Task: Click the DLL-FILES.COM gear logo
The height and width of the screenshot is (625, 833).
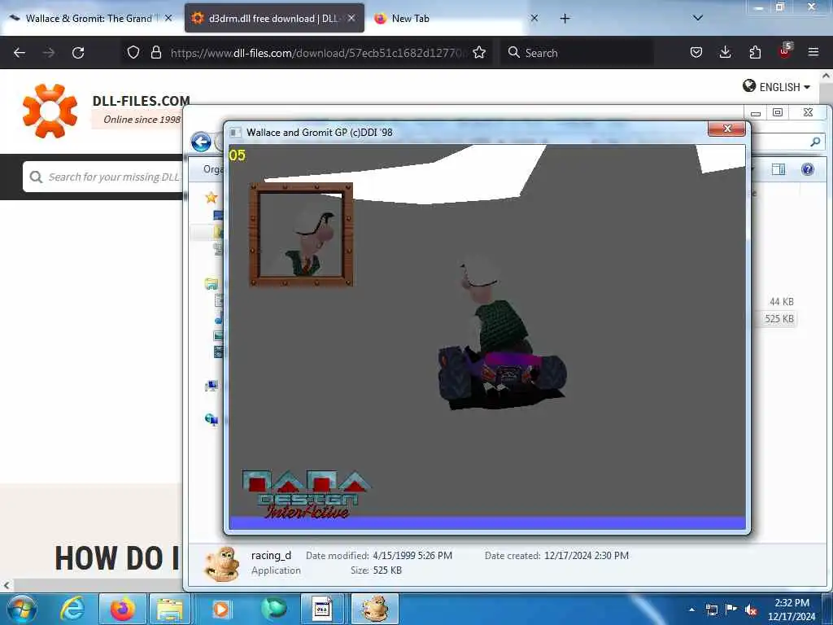Action: (50, 110)
